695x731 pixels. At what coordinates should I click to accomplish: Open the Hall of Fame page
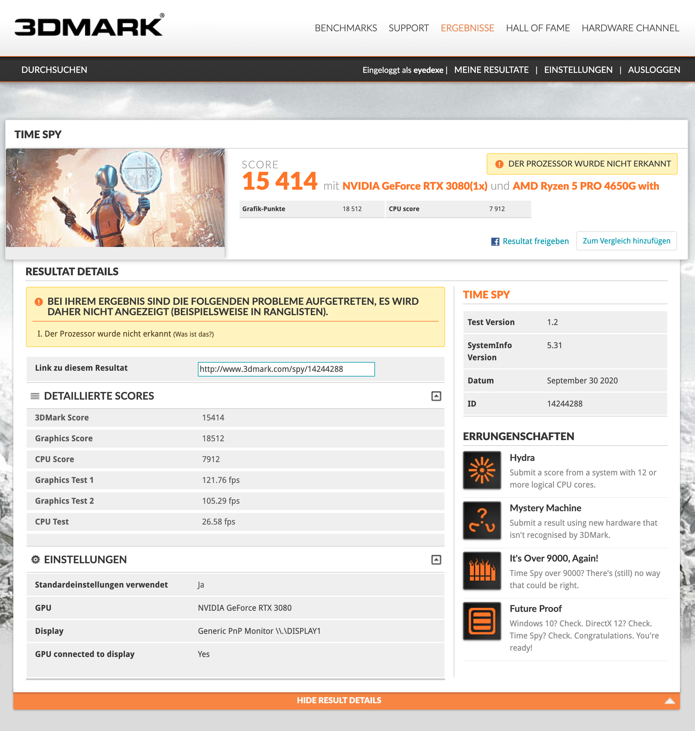(538, 28)
